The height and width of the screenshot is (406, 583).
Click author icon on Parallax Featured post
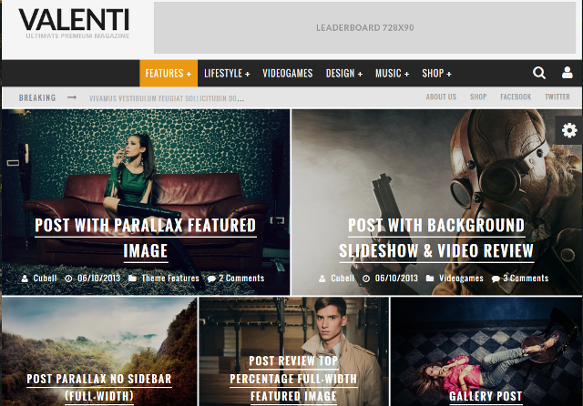(25, 279)
